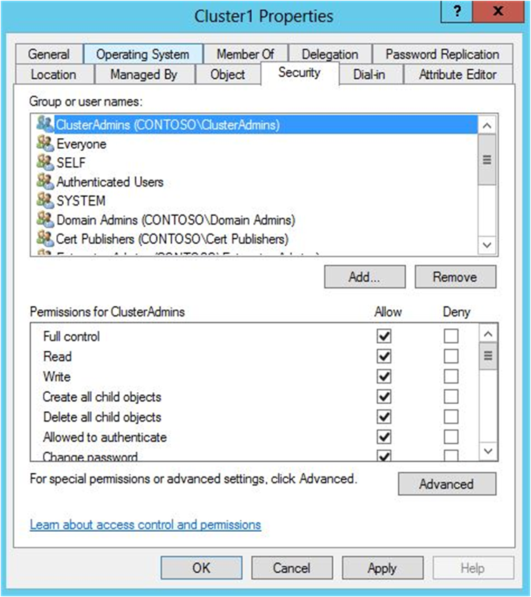Toggle Allow for Full control
The image size is (531, 597).
(384, 336)
